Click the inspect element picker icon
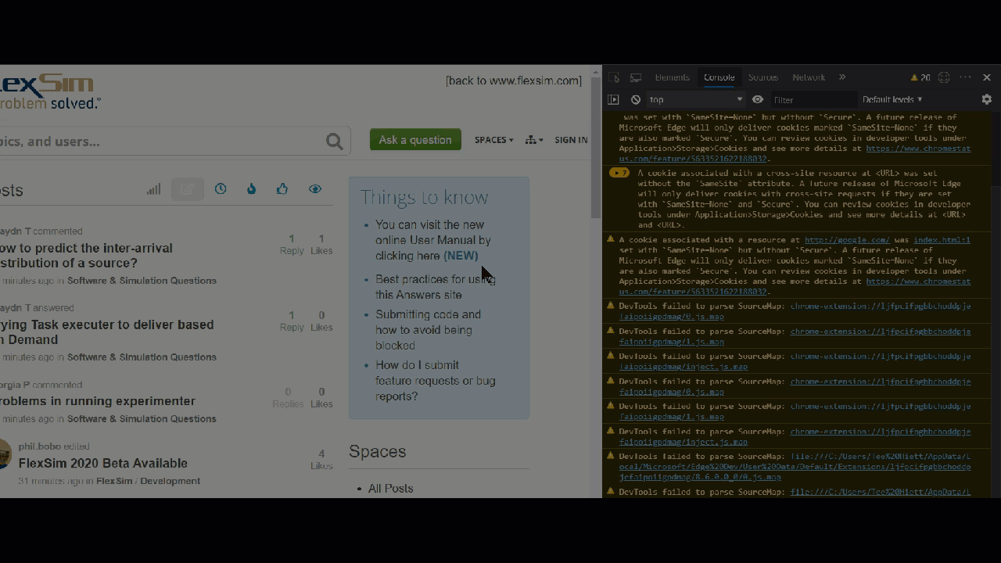This screenshot has width=1001, height=563. 614,77
